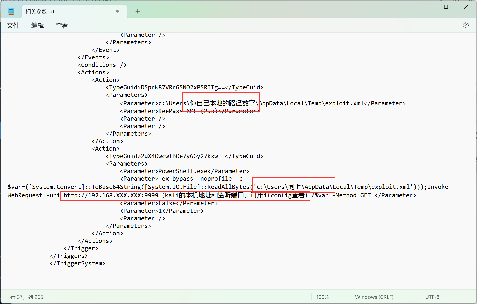Click the -Method GET text
This screenshot has height=304, width=477.
(351, 195)
